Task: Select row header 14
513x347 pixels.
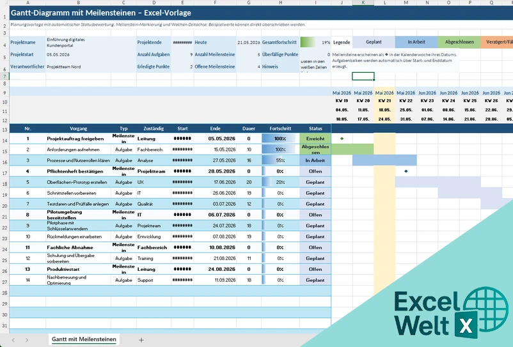Action: [x=4, y=140]
